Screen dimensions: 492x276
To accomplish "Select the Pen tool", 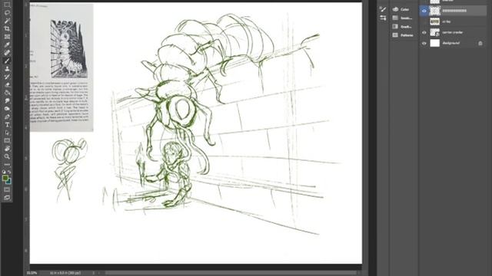I will coord(7,117).
